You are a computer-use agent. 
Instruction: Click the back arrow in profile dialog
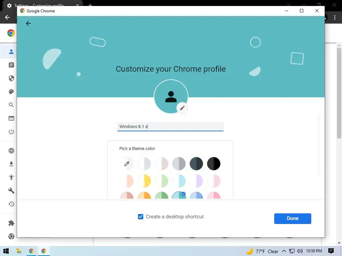(x=28, y=23)
